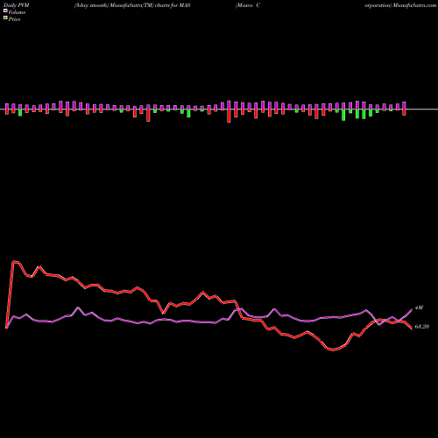Viewport: 438px width, 438px height.
Task: Click the Volume legend color swatch
Action: tap(5, 11)
